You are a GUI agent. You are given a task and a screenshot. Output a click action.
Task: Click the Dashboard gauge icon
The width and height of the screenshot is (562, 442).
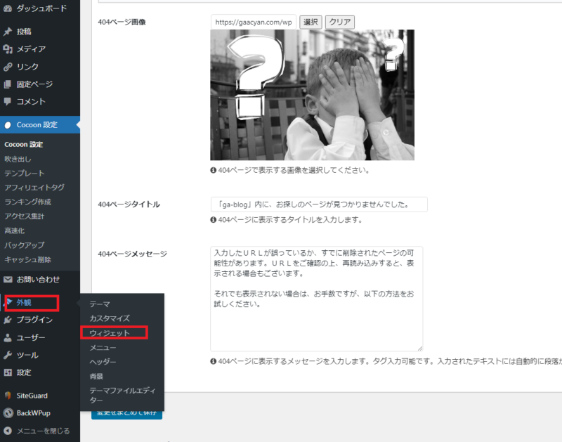(x=8, y=9)
